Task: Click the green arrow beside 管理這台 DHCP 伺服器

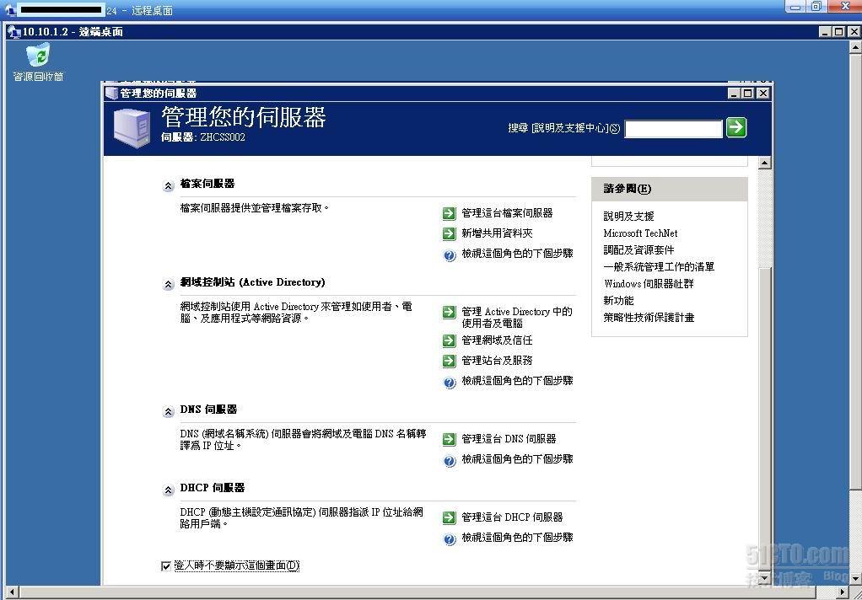Action: [x=450, y=517]
